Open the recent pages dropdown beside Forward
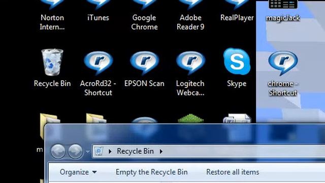The image size is (325, 183). click(88, 151)
